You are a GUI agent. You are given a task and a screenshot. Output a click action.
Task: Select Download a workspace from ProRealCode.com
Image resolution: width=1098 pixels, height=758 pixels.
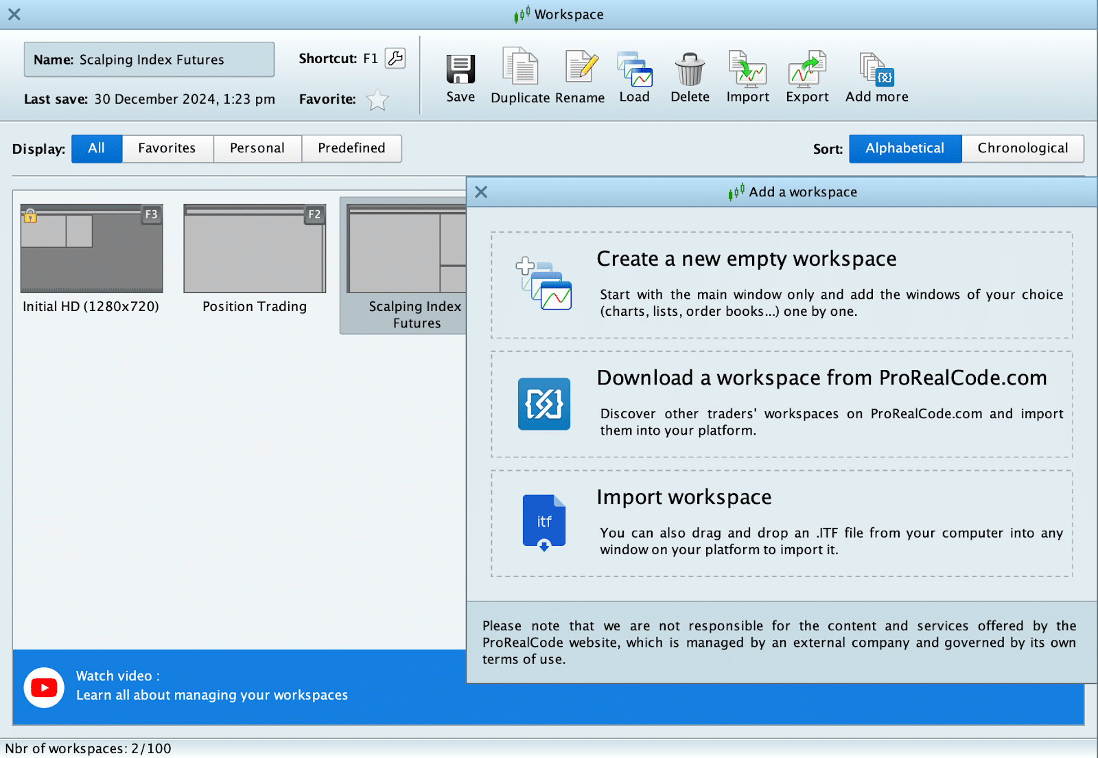pyautogui.click(x=781, y=404)
